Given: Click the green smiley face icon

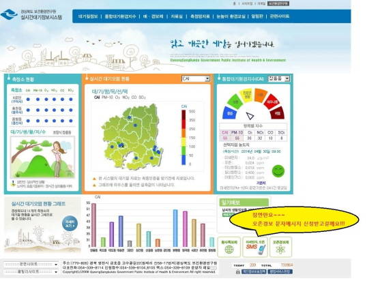Looking at the screenshot, I should pos(278,171).
